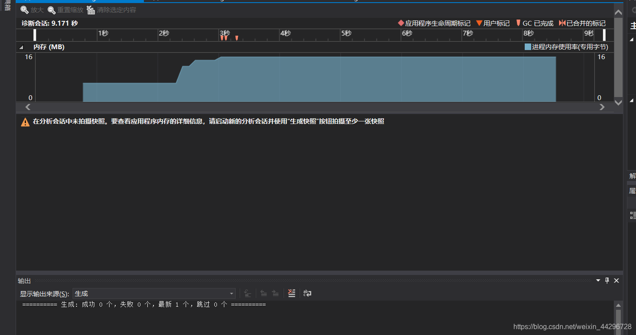
Task: Click inside the memory usage graph area
Action: (x=315, y=77)
